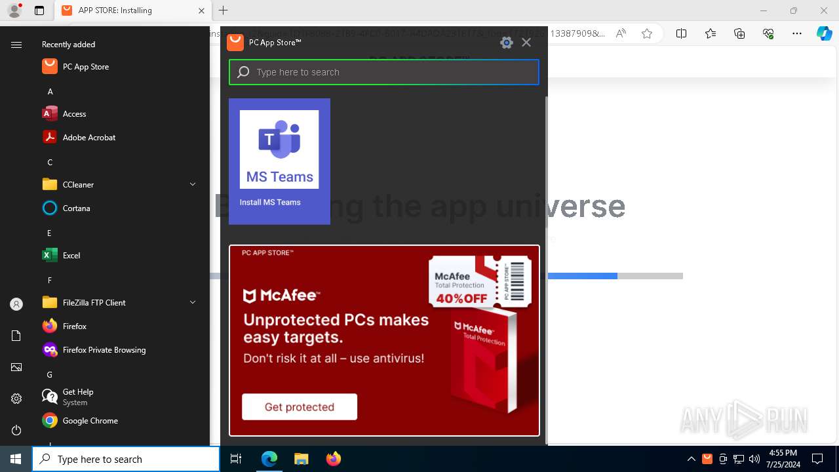
Task: Open Edge Favorites list
Action: [711, 33]
